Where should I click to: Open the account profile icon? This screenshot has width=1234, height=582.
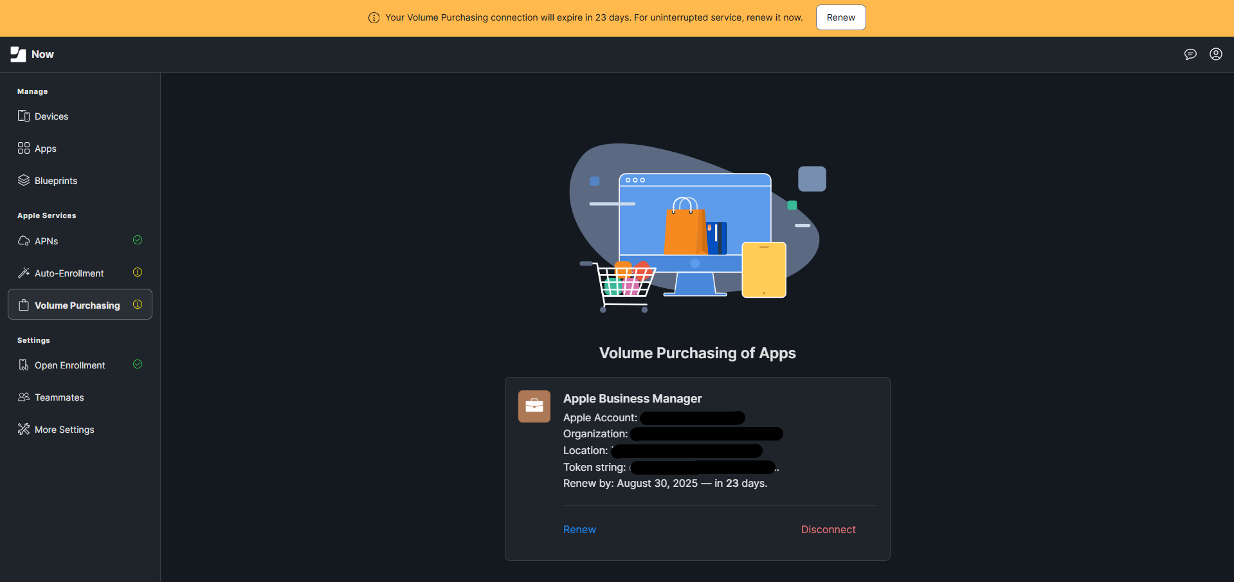tap(1216, 54)
